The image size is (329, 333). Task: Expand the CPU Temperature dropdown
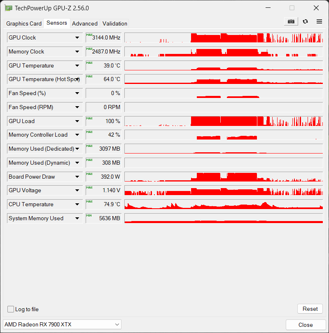tap(77, 205)
